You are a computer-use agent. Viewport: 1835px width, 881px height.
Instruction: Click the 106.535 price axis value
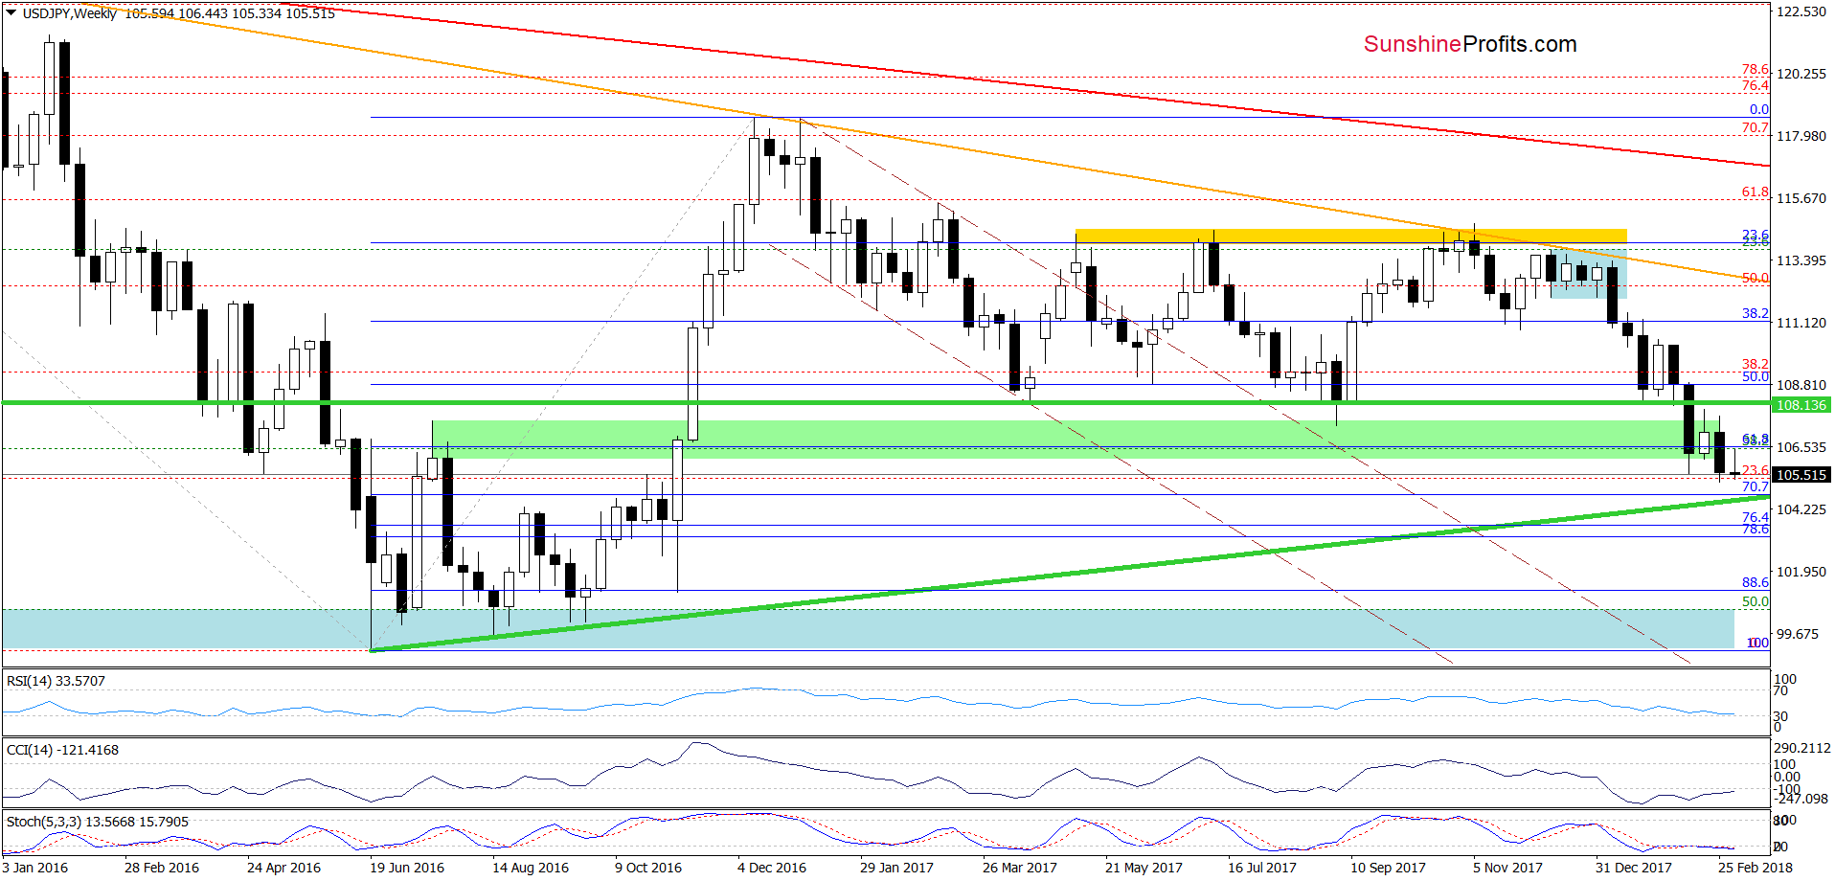tap(1801, 447)
